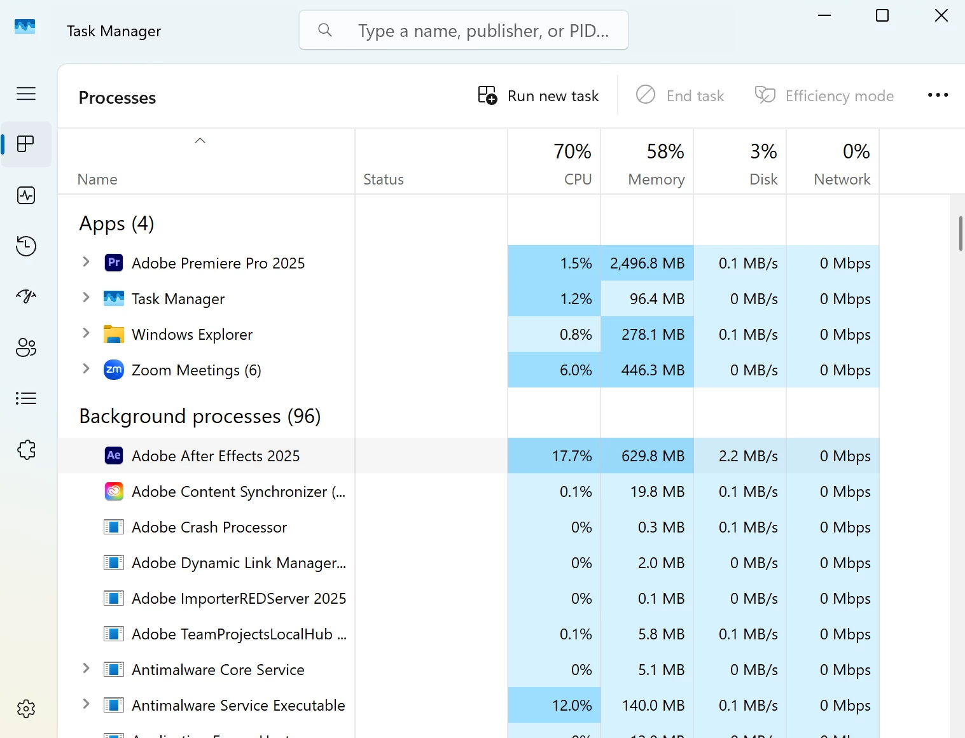
Task: Open the Settings gear icon
Action: [x=26, y=709]
